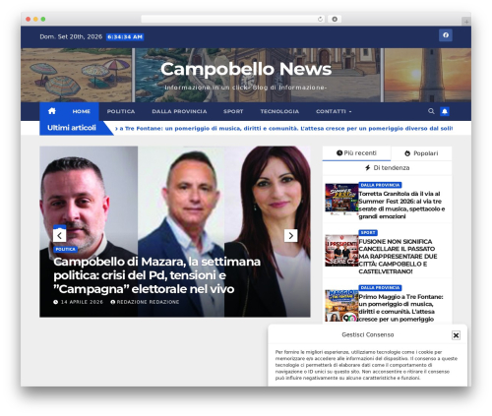
Task: Go to previous slide arrow
Action: (59, 235)
